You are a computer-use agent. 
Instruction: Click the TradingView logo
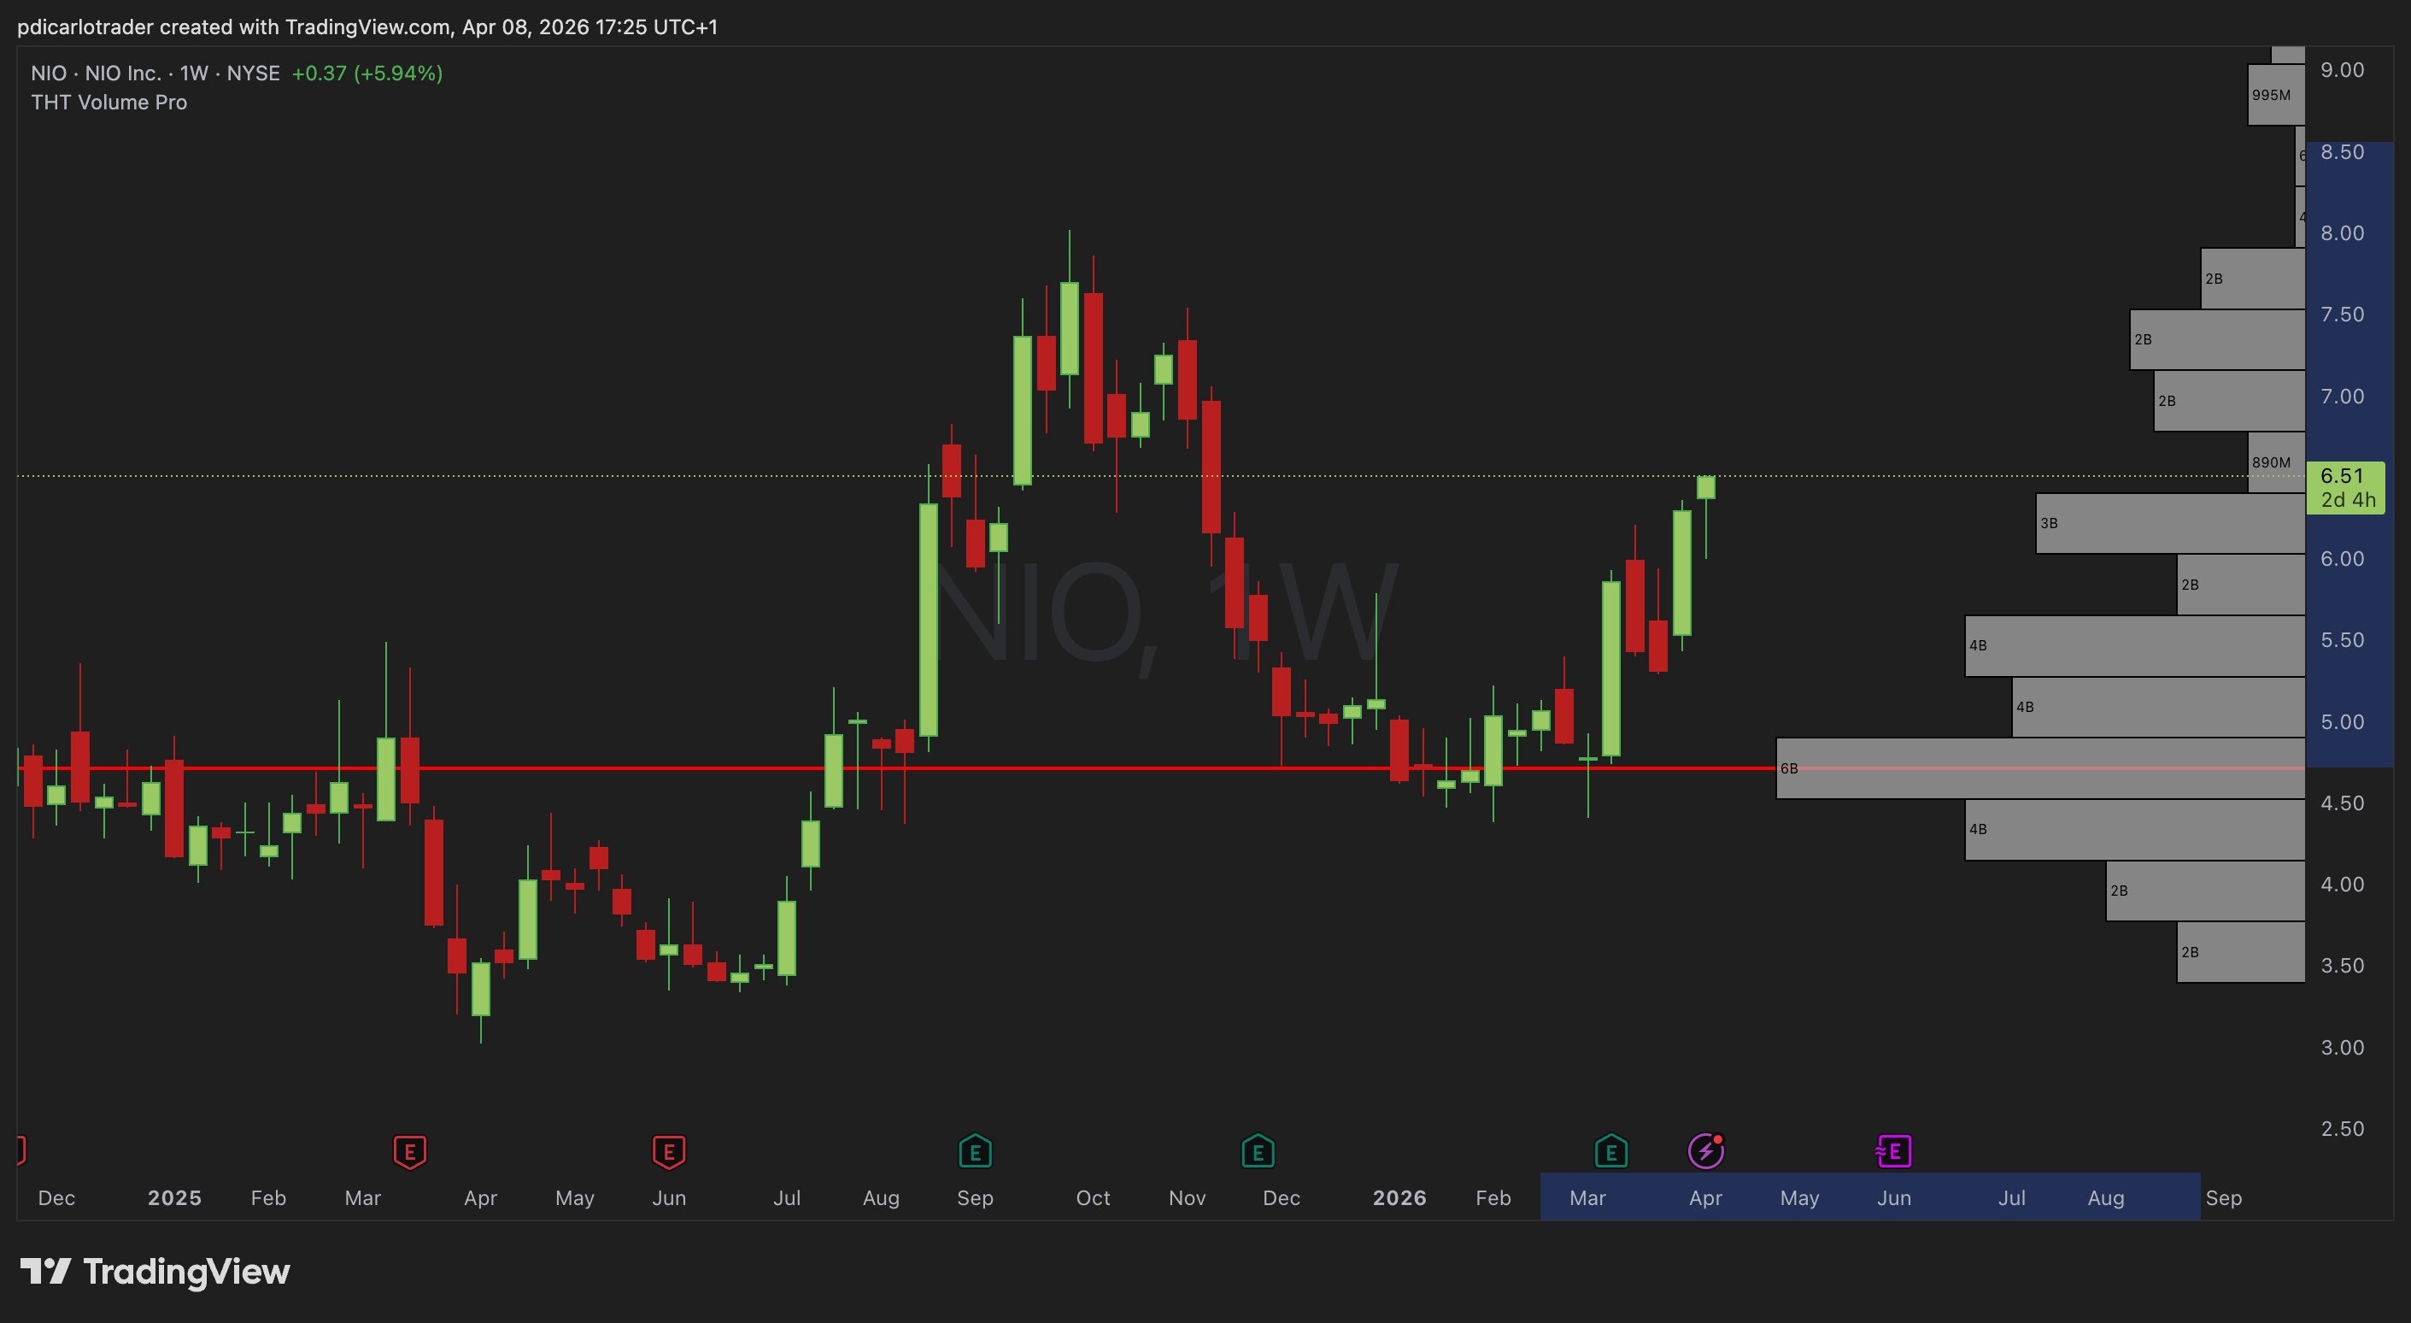click(155, 1272)
